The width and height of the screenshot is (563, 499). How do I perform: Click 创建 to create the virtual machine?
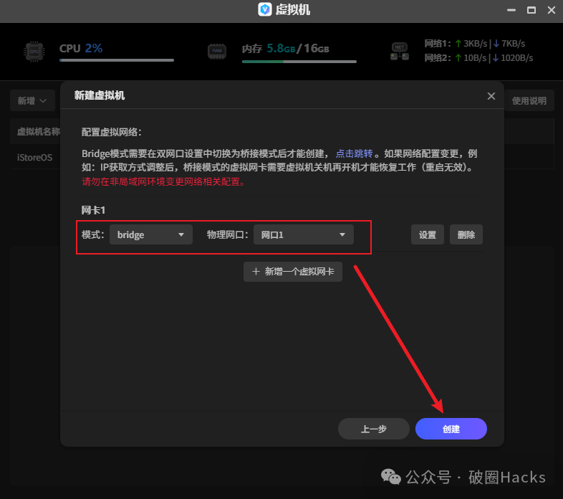click(451, 429)
